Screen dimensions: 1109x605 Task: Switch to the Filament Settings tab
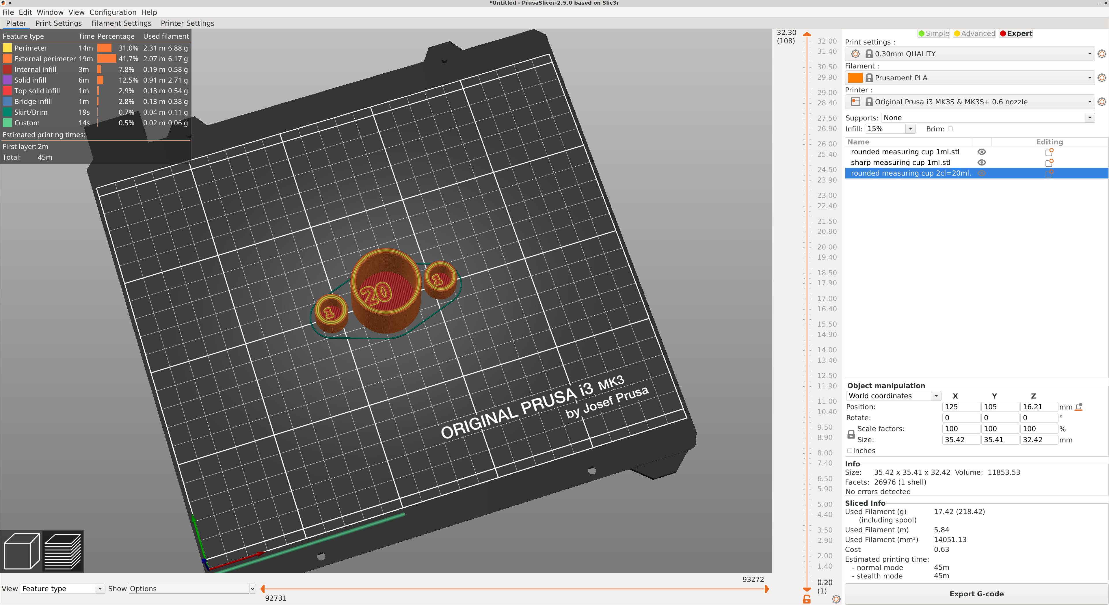(121, 23)
